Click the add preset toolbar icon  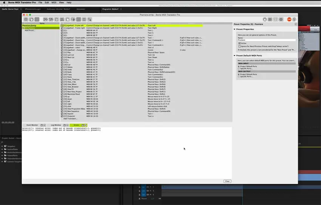[45, 19]
